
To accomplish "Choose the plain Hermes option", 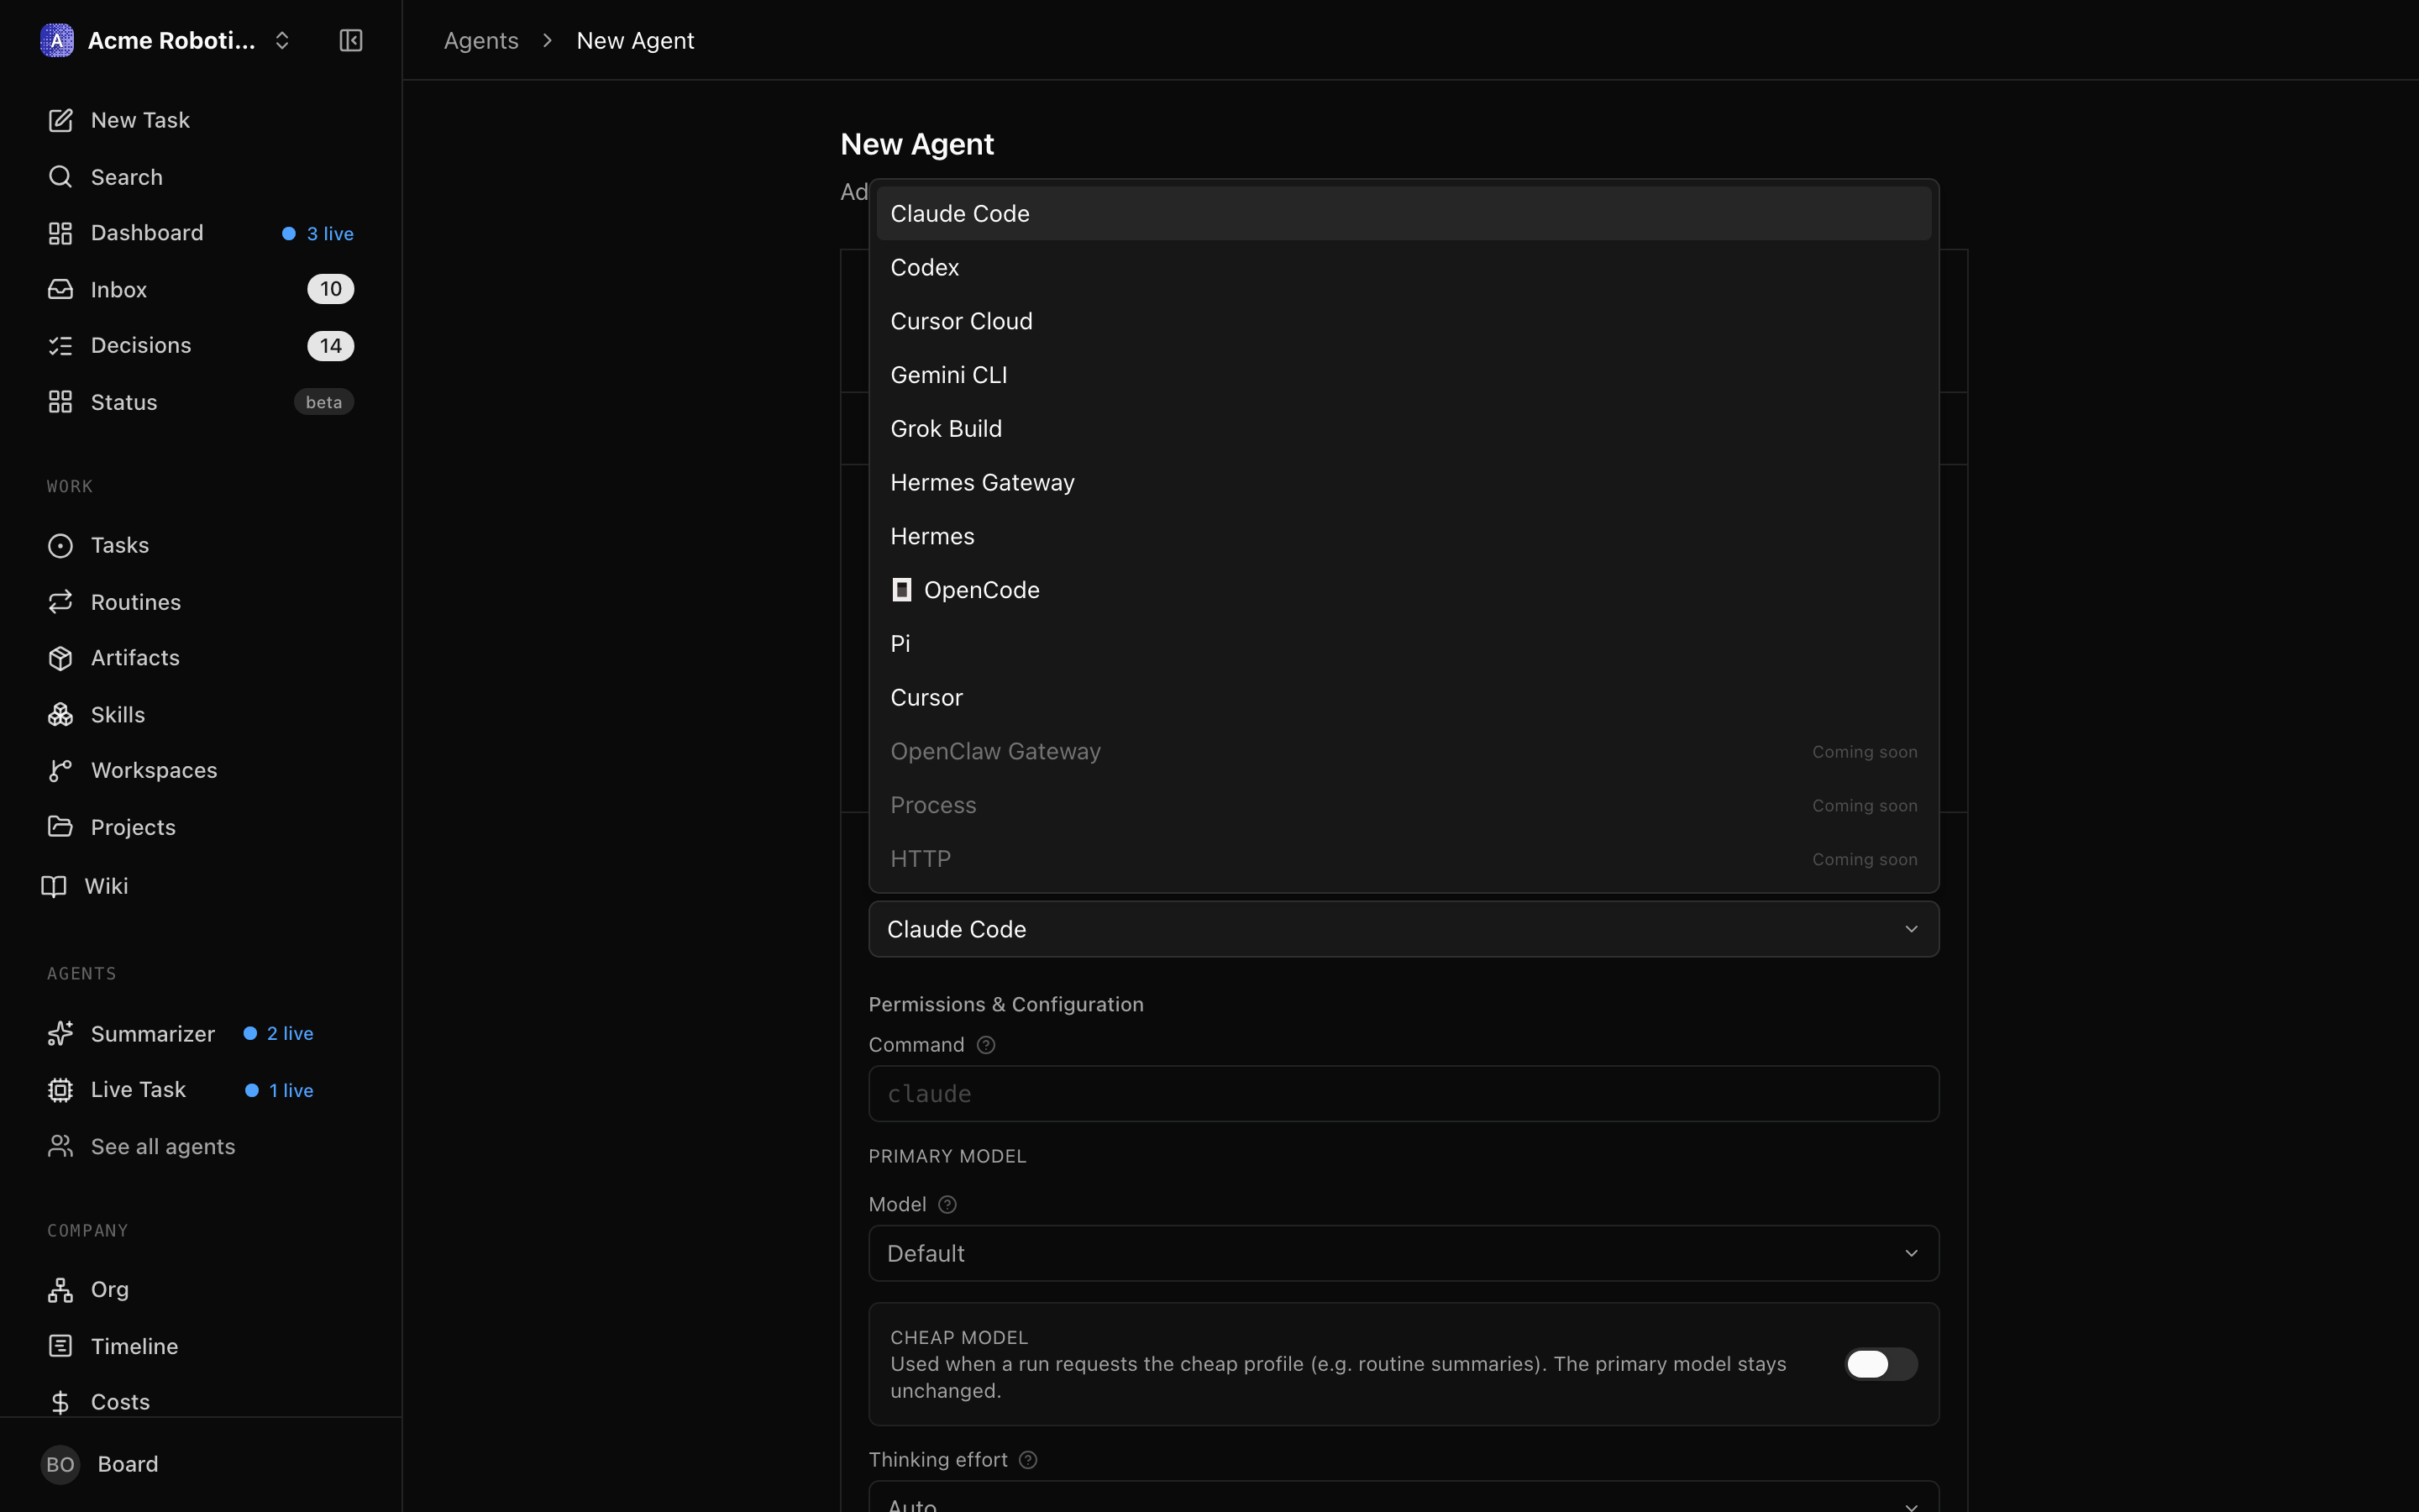I will coord(1404,537).
